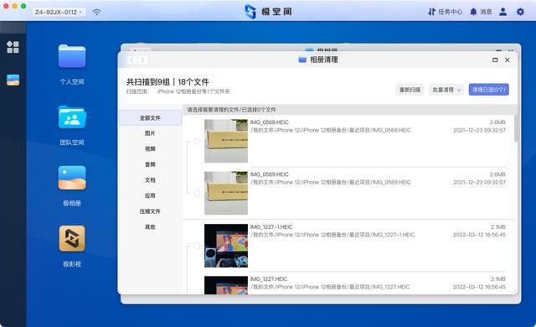536x327 pixels.
Task: Close the 相册清理 window
Action: [508, 60]
